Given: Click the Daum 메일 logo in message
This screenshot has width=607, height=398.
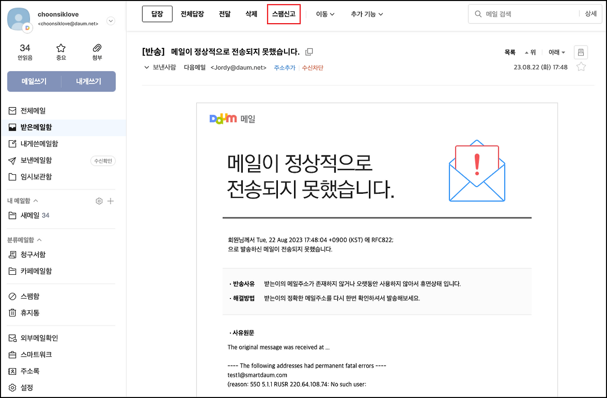Looking at the screenshot, I should [232, 118].
